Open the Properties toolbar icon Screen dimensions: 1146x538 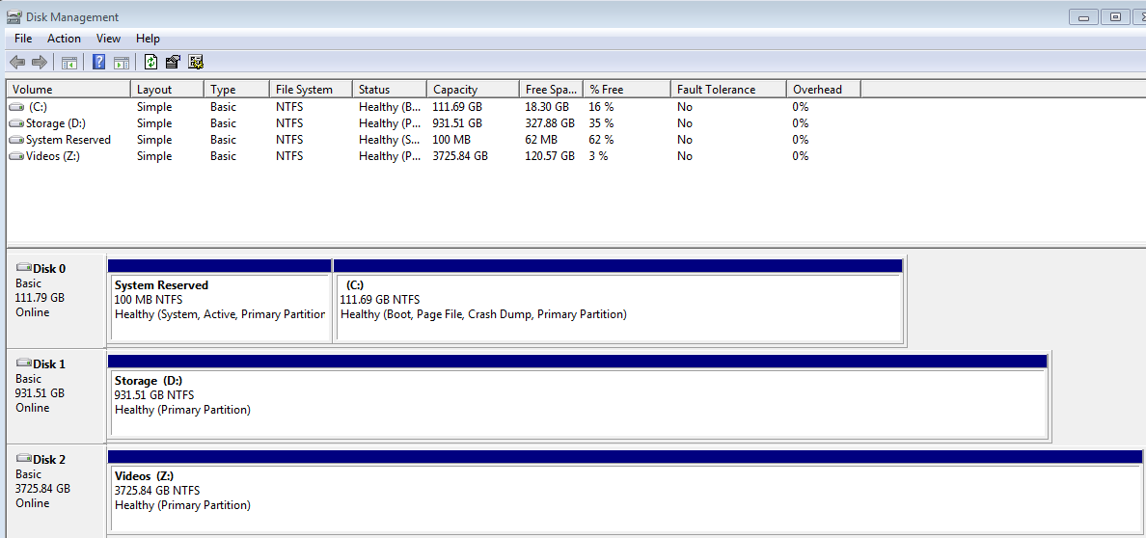pos(173,62)
